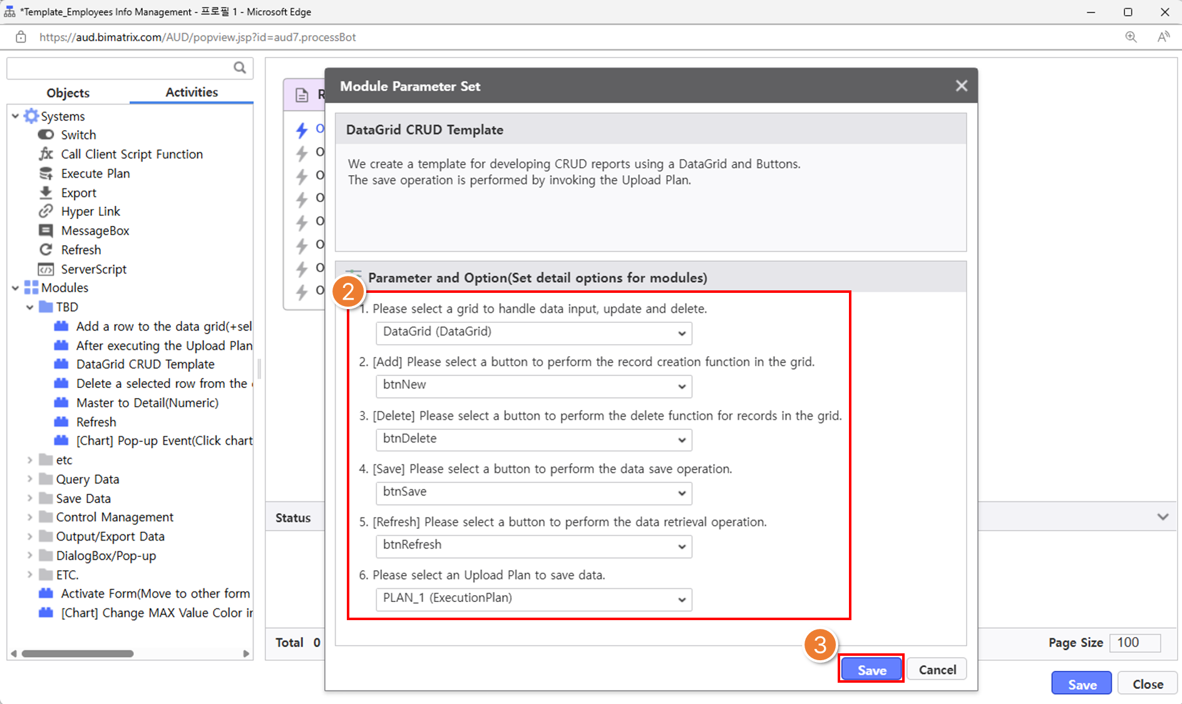
Task: Collapse the Systems tree node
Action: [x=15, y=116]
